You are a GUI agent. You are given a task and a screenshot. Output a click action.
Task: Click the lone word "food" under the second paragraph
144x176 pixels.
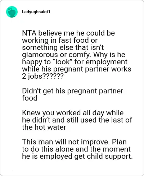(x=30, y=98)
